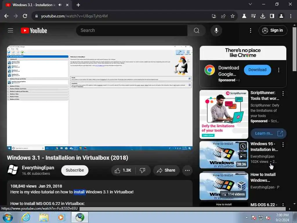Close the Windows 3.1 Installation tab
Viewport: 297px width, 223px height.
[x=67, y=5]
